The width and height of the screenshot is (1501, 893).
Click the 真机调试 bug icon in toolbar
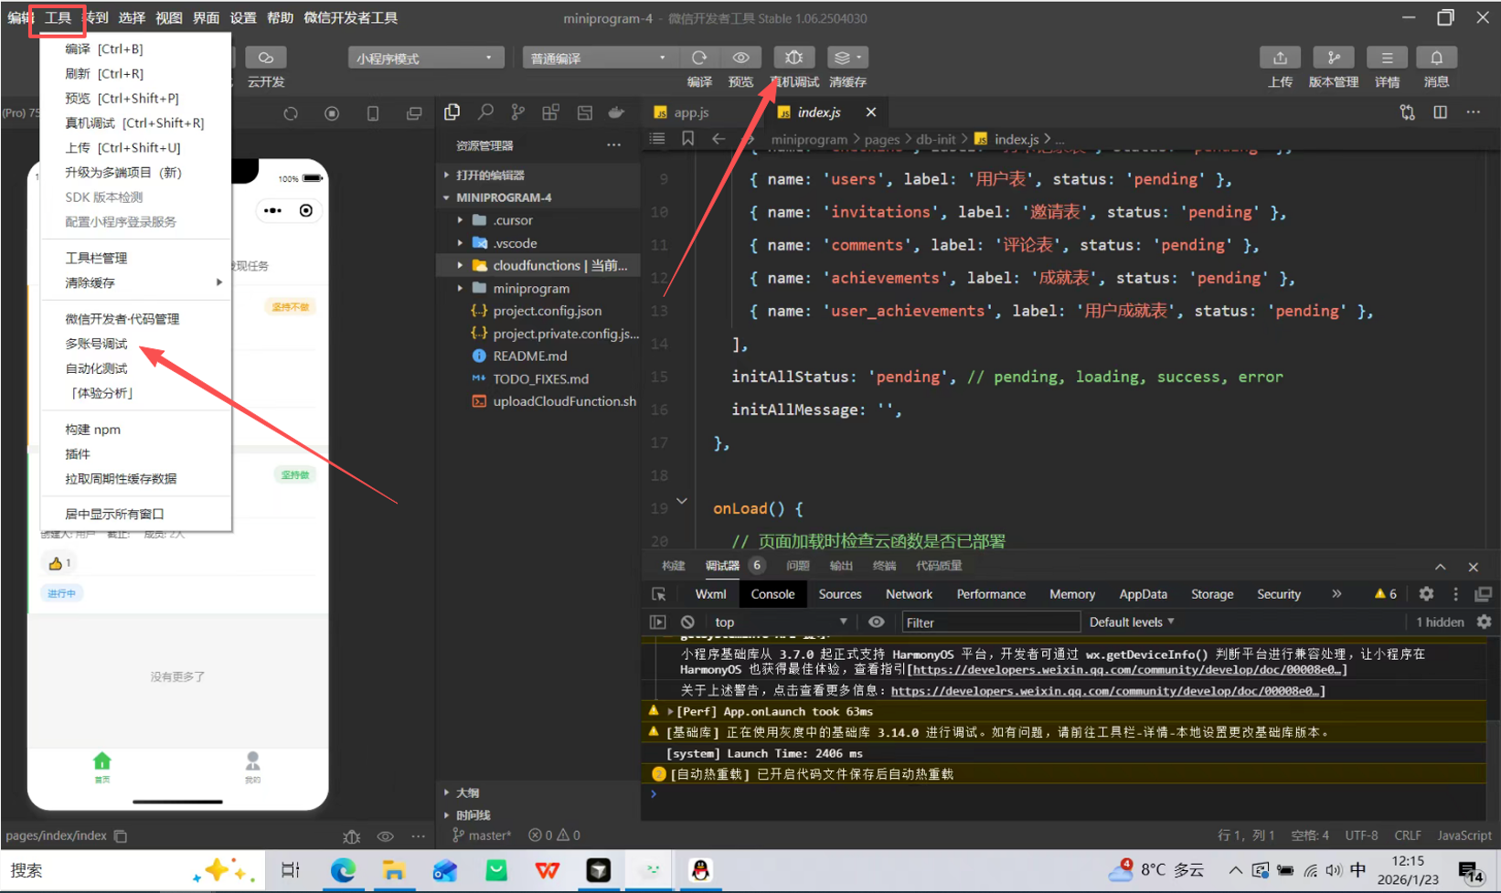pyautogui.click(x=793, y=58)
